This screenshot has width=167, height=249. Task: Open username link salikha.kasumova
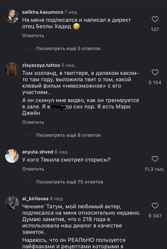click(42, 12)
